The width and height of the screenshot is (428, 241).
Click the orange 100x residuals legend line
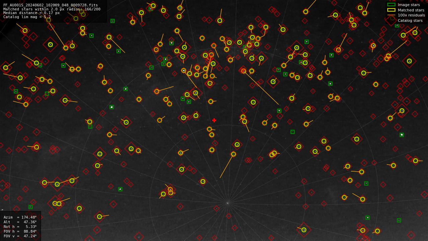(391, 15)
